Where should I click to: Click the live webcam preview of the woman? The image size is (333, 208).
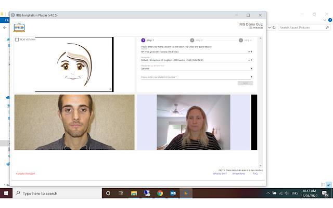(193, 122)
